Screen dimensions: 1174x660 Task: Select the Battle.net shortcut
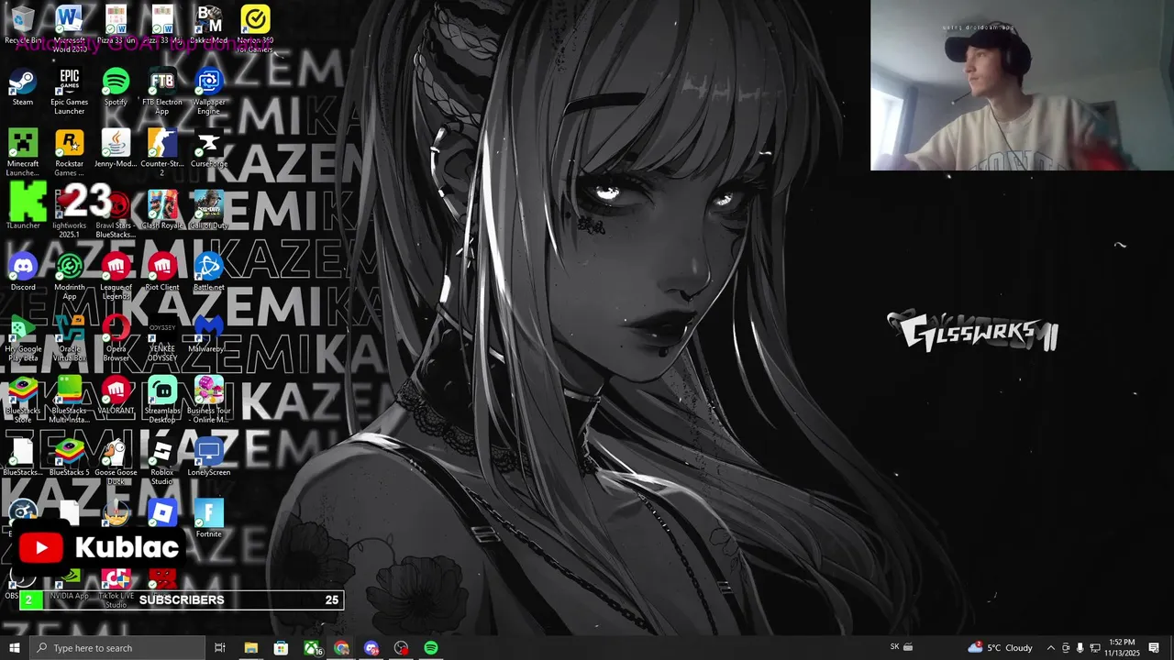click(x=208, y=272)
